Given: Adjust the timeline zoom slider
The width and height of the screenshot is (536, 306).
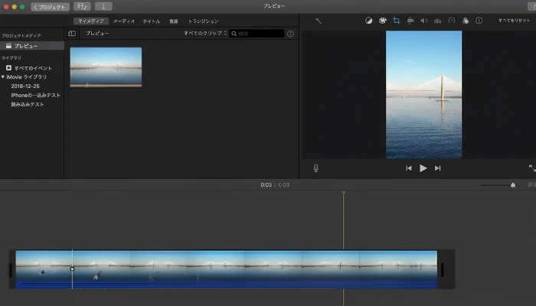Looking at the screenshot, I should click(512, 184).
